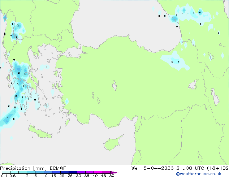Screen dimensions: 229x177
Task: Click the '25' legend scale label
Action: (70, 176)
